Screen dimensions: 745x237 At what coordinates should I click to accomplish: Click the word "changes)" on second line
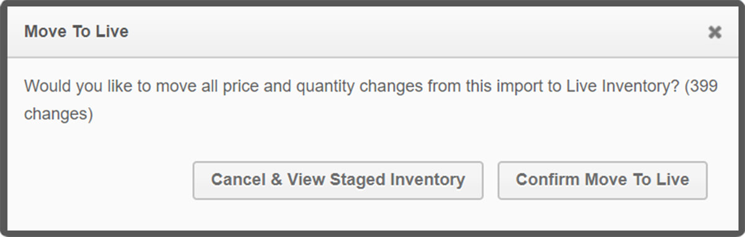point(58,115)
